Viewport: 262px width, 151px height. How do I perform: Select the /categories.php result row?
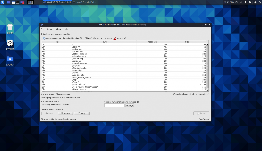[x=124, y=54]
